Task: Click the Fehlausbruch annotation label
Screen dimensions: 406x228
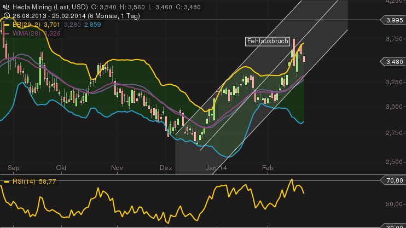Action: tap(268, 42)
